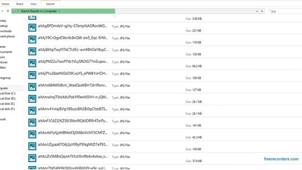Open Local Disk (D:) in navigation pane

coord(8,99)
